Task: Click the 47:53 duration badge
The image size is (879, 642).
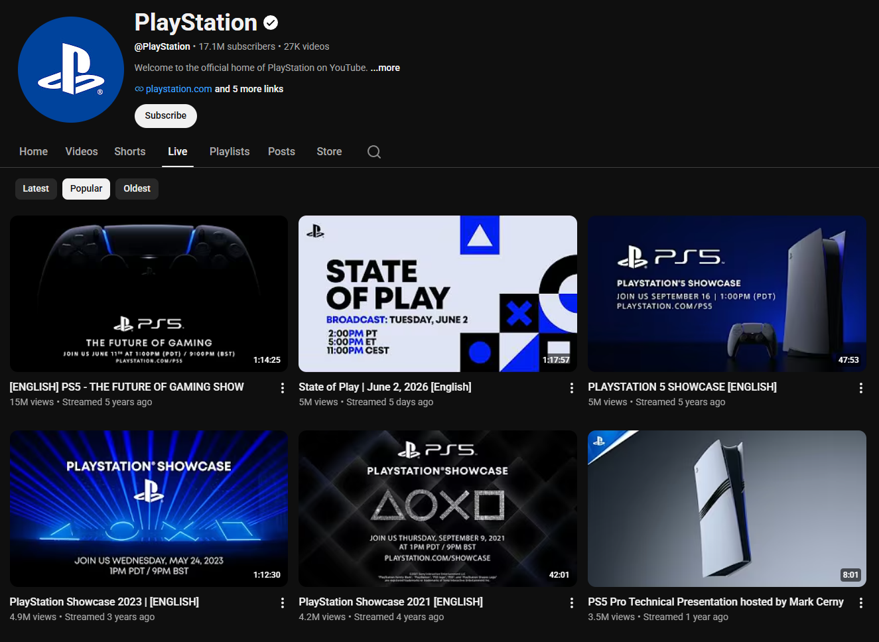Action: coord(848,360)
